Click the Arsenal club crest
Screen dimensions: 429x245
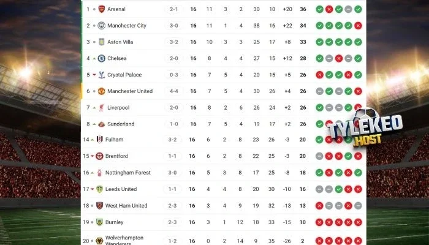(101, 9)
